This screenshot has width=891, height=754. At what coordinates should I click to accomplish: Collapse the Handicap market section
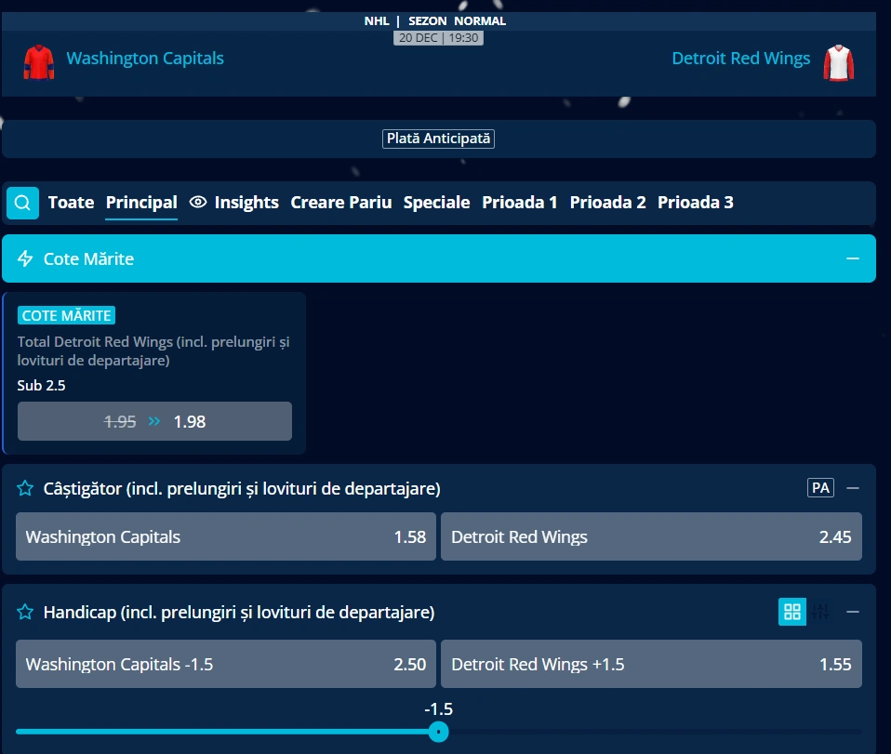[853, 612]
